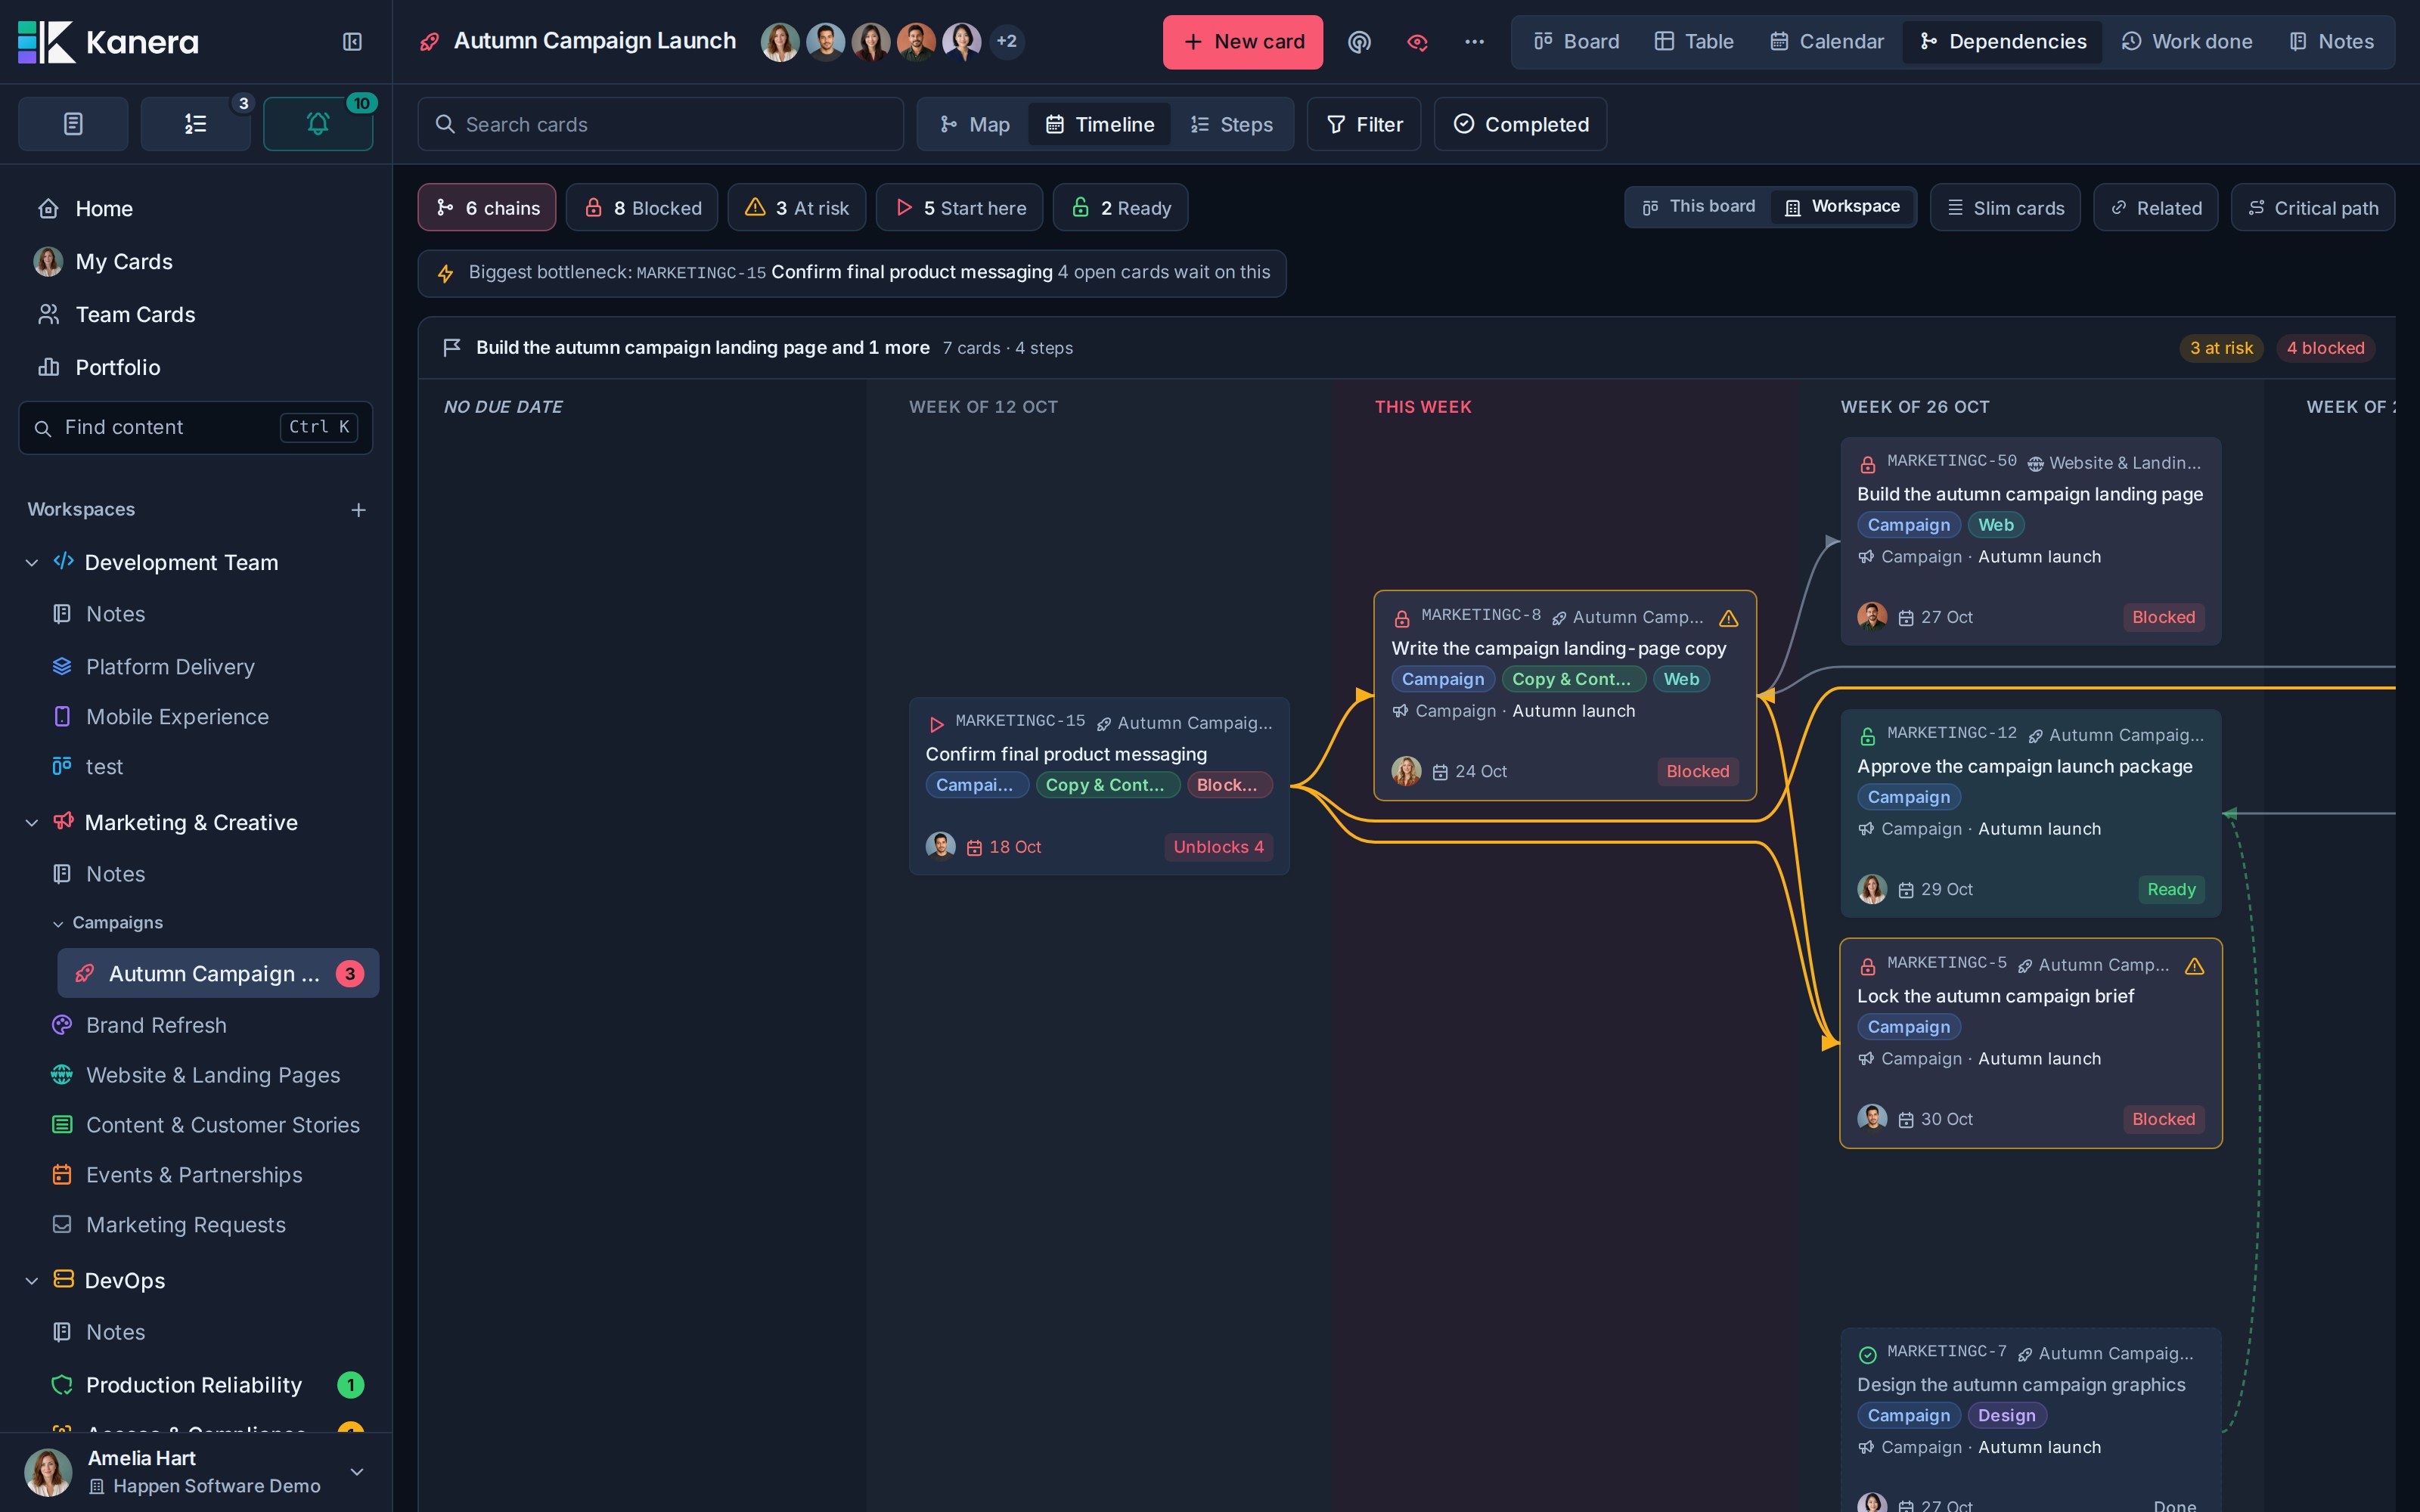Image resolution: width=2420 pixels, height=1512 pixels.
Task: Collapse the Campaigns folder
Action: click(58, 924)
